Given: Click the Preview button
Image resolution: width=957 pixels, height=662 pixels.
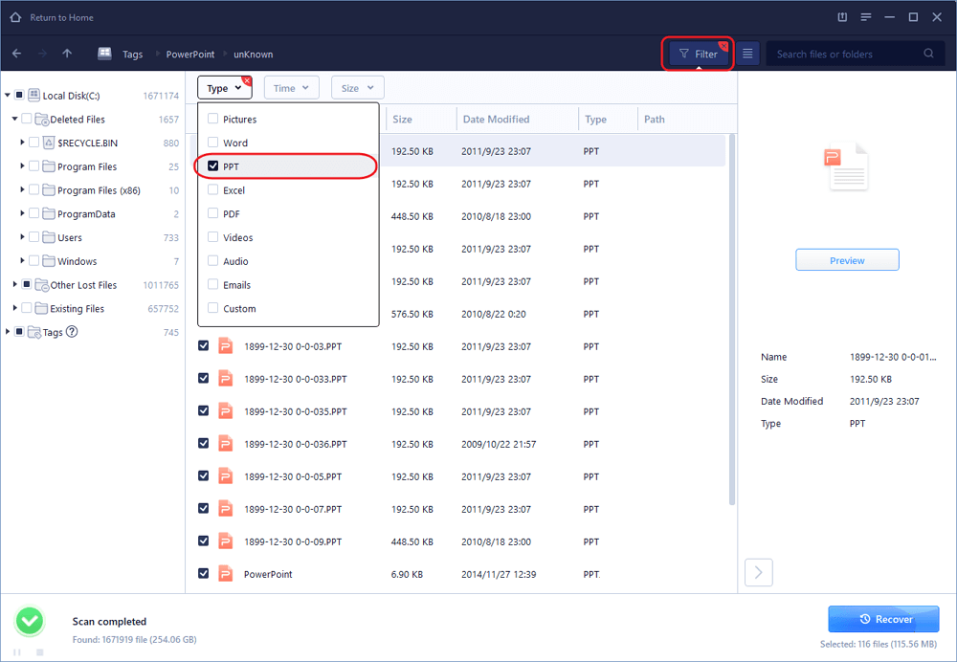Looking at the screenshot, I should point(847,260).
